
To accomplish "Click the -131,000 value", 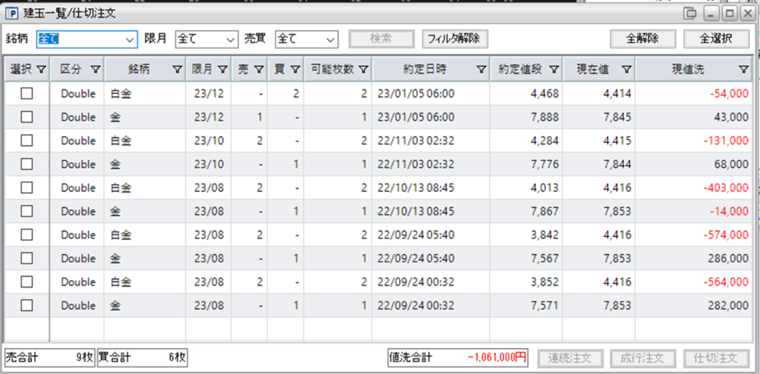I will click(727, 141).
